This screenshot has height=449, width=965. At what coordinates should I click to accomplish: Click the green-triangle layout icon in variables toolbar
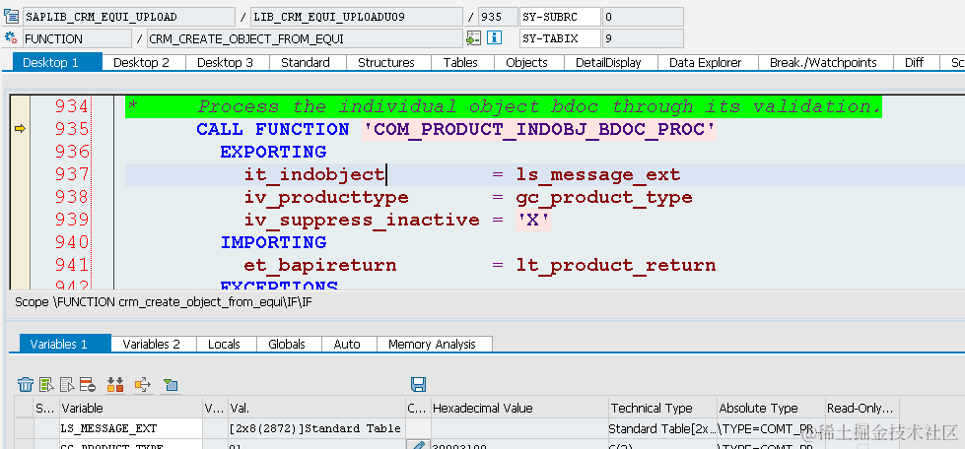tap(171, 385)
